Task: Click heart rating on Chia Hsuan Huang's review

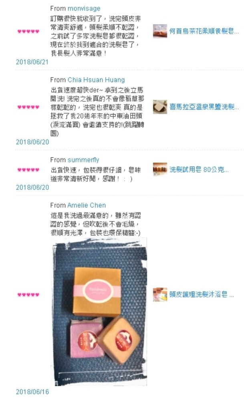Action: (28, 107)
